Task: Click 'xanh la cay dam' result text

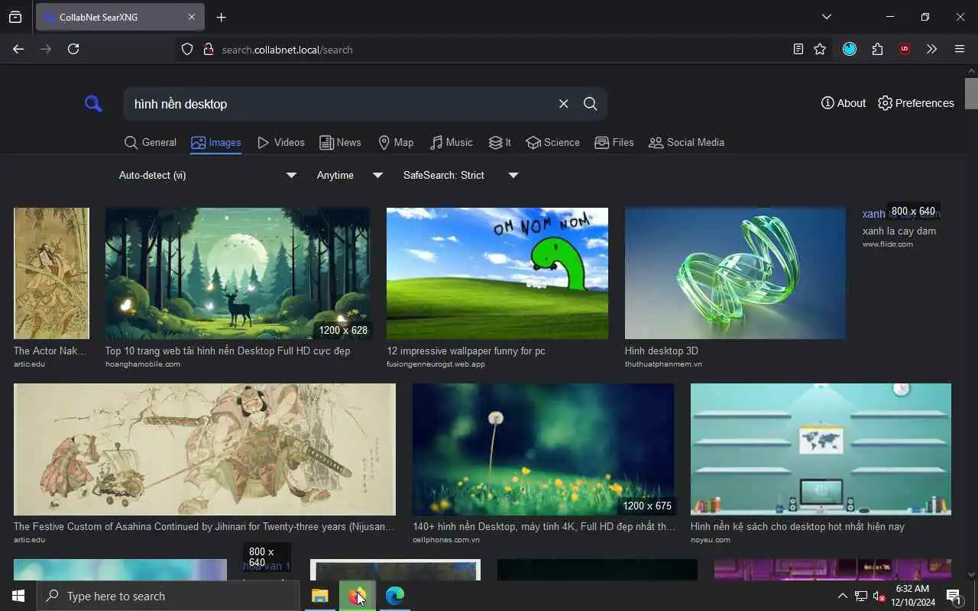Action: tap(899, 231)
